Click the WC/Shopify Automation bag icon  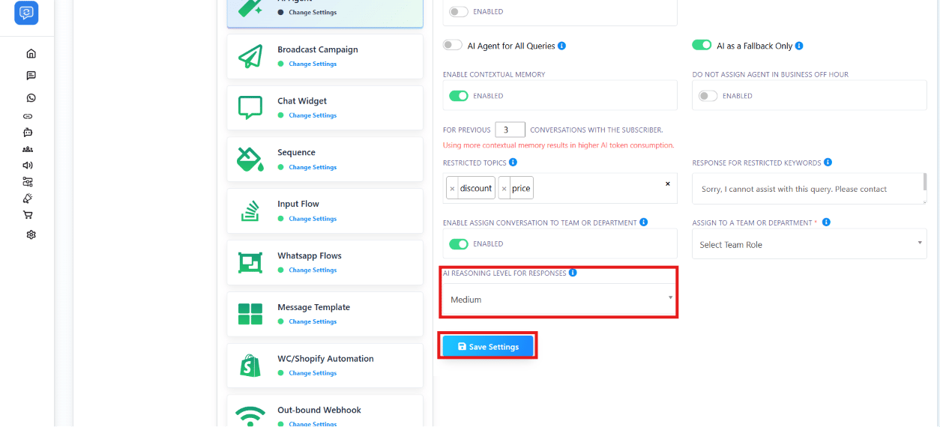[250, 365]
